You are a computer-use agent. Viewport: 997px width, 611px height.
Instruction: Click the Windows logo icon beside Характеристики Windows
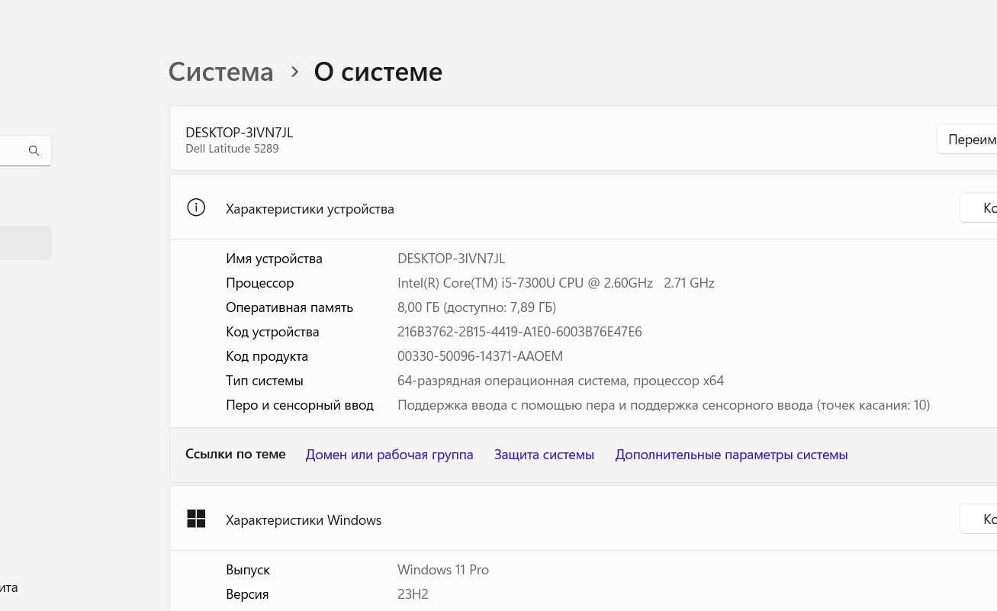[196, 519]
